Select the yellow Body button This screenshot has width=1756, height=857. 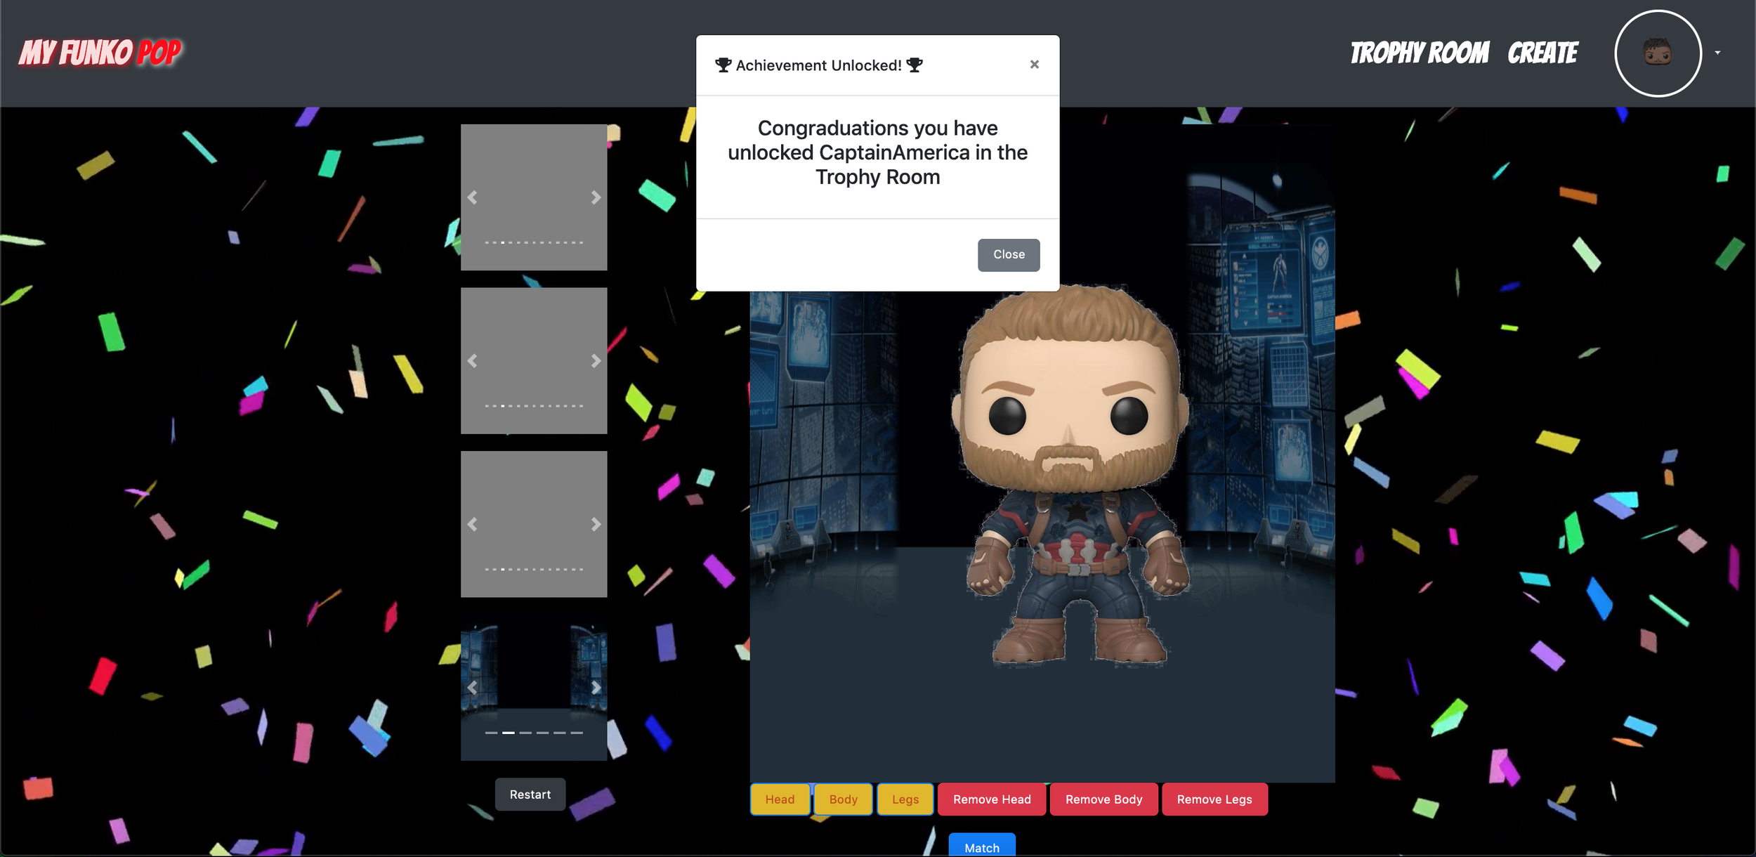(x=843, y=799)
